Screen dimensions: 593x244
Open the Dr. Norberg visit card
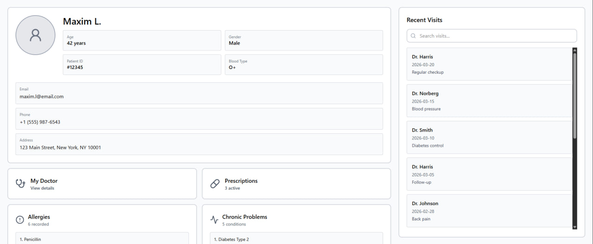coord(490,100)
